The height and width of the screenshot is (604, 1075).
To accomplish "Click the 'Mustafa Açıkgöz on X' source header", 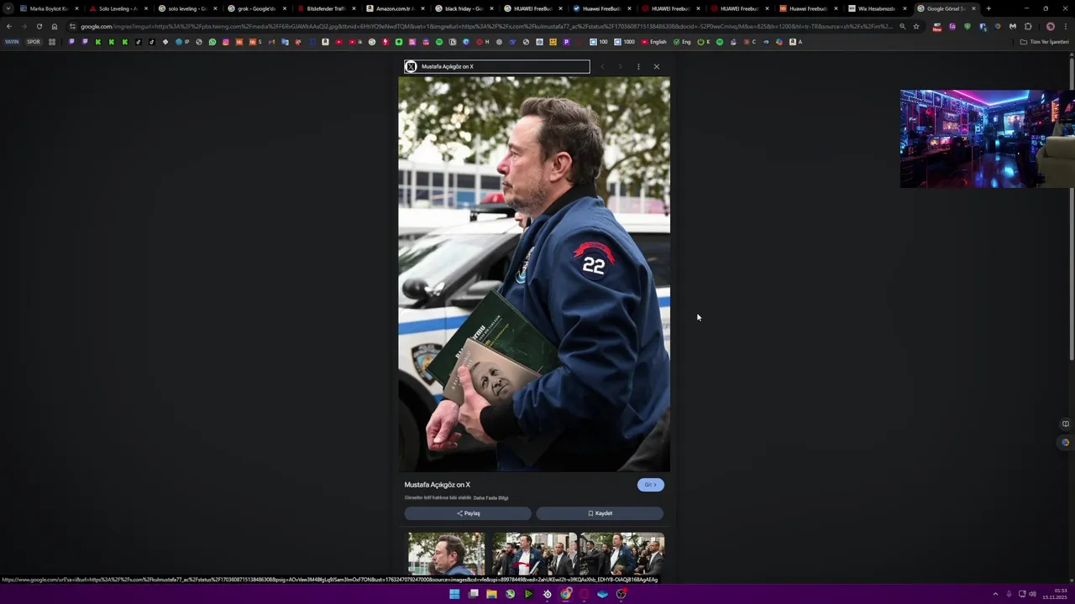I will [496, 66].
